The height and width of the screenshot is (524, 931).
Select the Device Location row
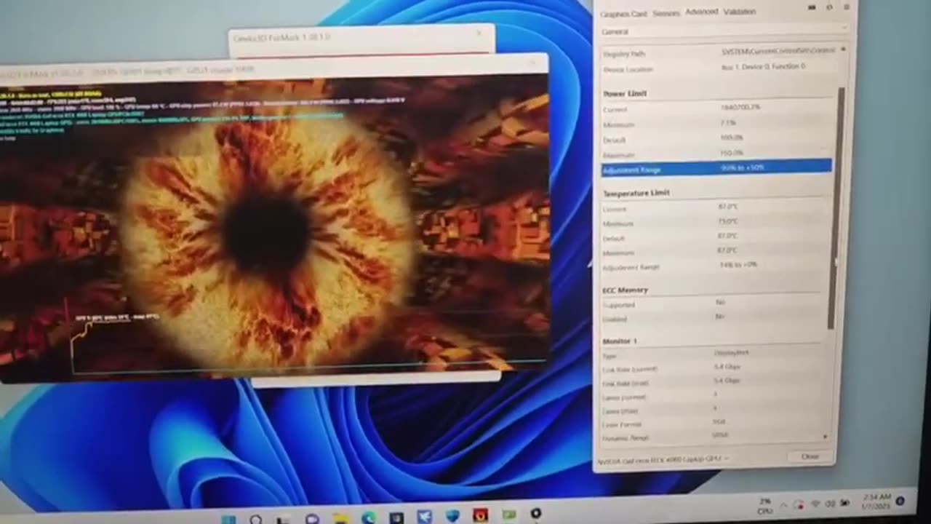(x=719, y=68)
